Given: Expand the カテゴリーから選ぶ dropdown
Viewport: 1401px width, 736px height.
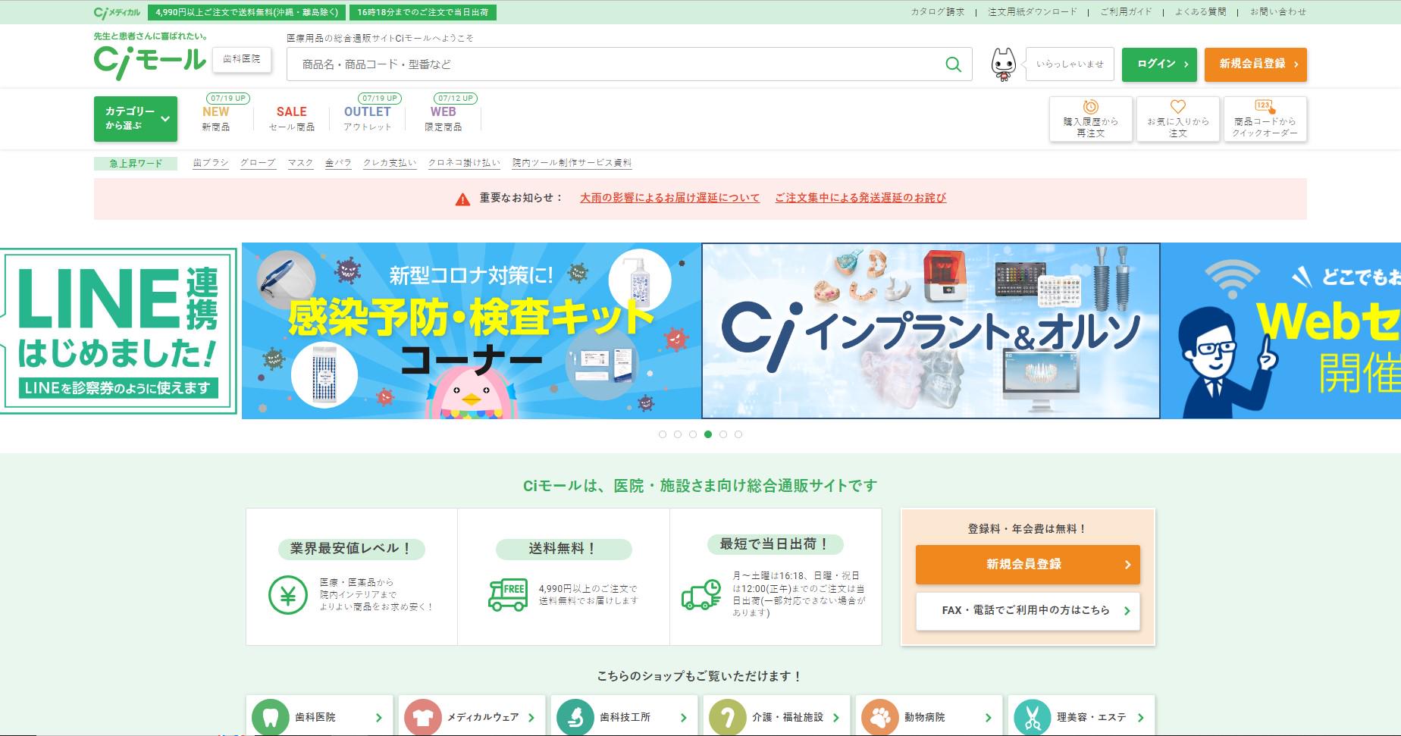Looking at the screenshot, I should click(136, 119).
